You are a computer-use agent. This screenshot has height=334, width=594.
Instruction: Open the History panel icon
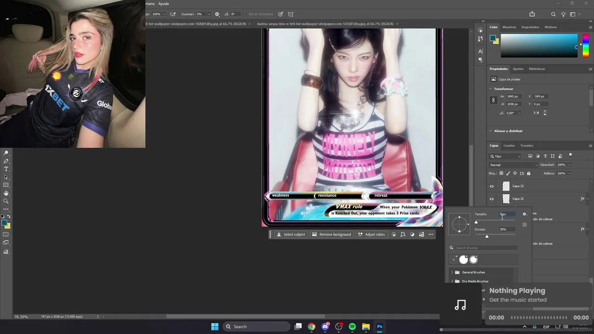[x=480, y=39]
